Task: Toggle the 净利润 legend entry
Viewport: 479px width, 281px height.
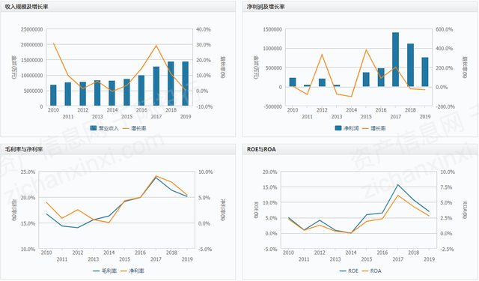Action: point(347,128)
